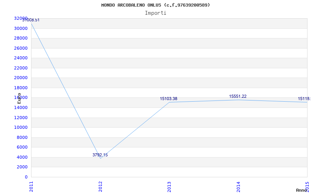311x194 pixels.
Task: Click the 30000 y-axis value
Action: click(x=21, y=28)
